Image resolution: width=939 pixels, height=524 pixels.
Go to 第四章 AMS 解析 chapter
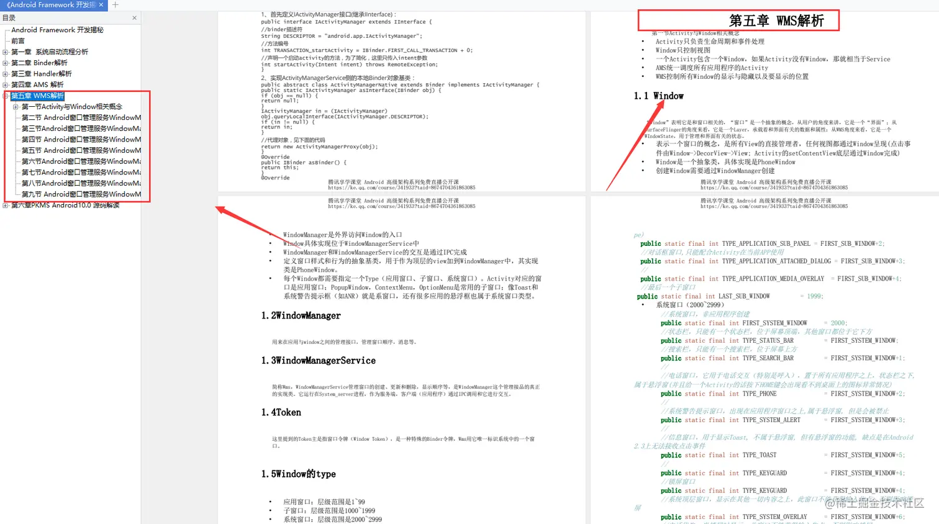37,84
